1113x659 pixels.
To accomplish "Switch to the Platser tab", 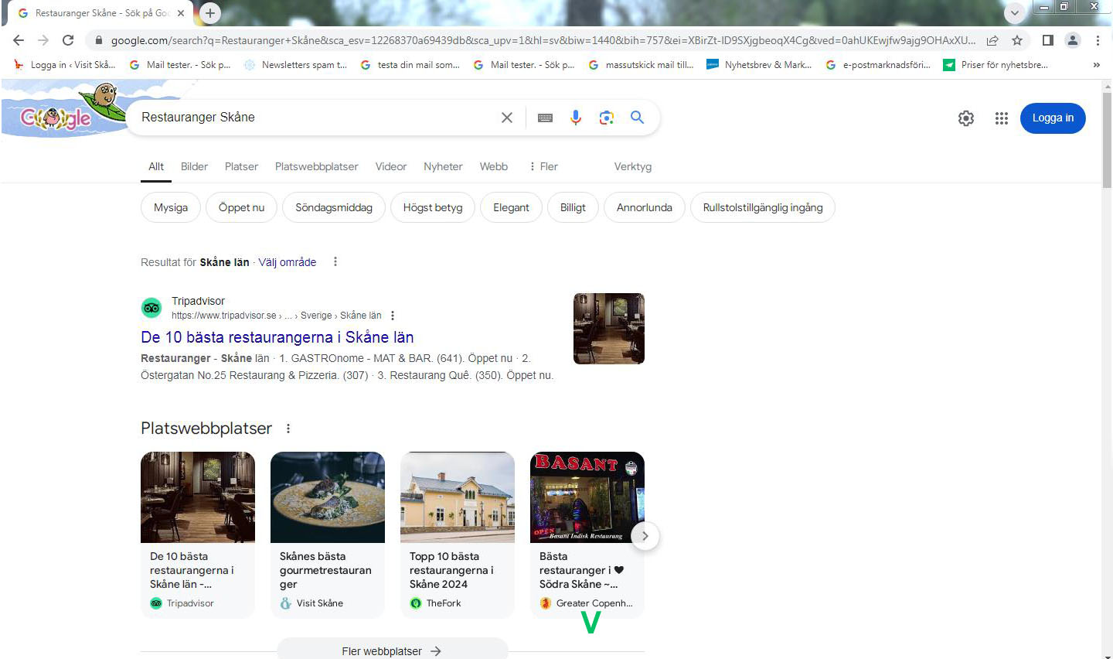I will pos(241,166).
